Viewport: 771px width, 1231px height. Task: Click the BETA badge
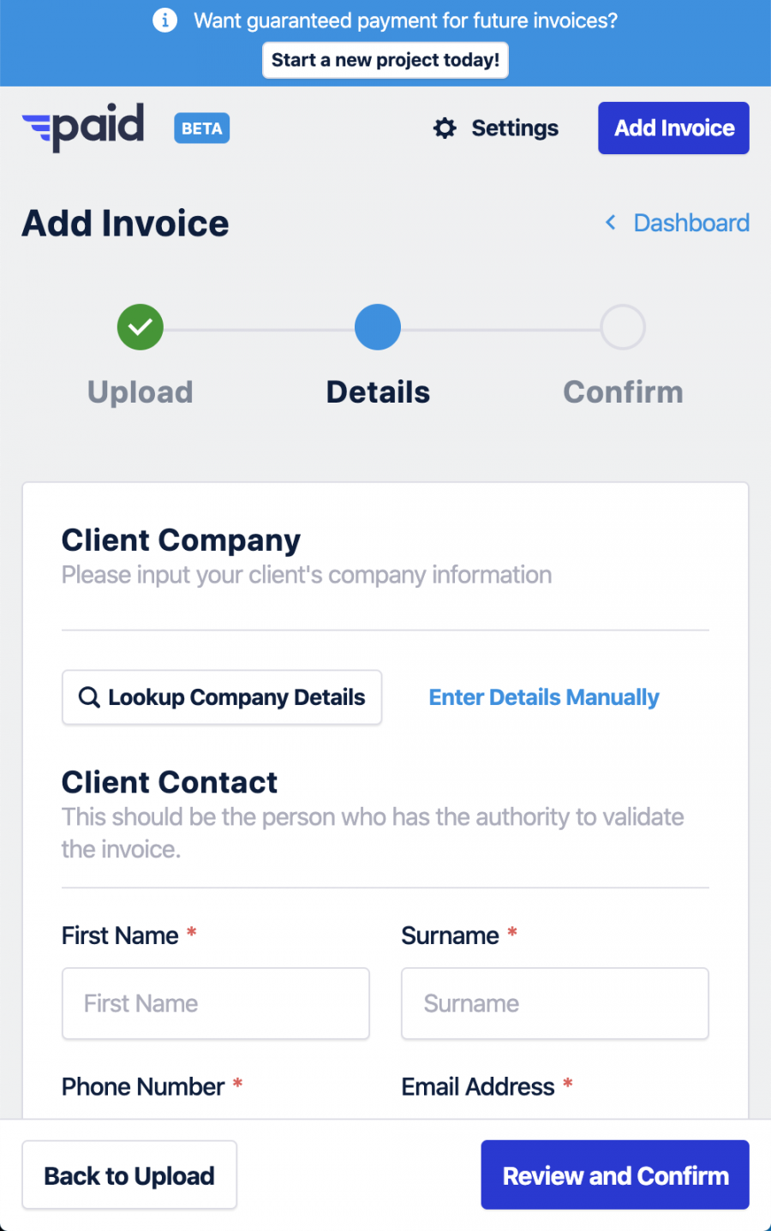(x=202, y=128)
